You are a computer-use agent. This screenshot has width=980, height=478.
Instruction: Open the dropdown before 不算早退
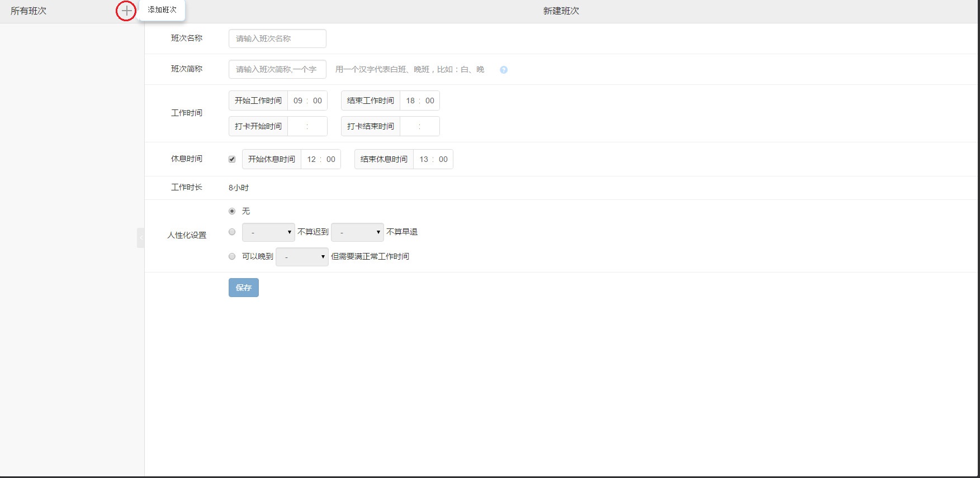click(357, 232)
